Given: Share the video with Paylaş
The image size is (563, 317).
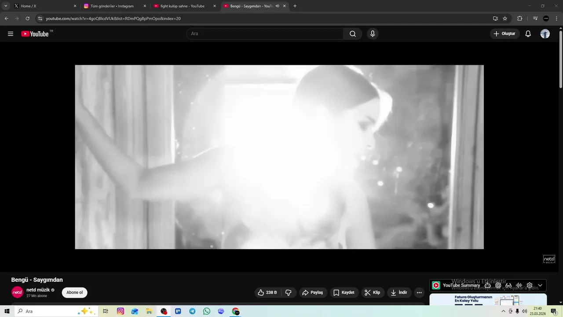Looking at the screenshot, I should 313,292.
